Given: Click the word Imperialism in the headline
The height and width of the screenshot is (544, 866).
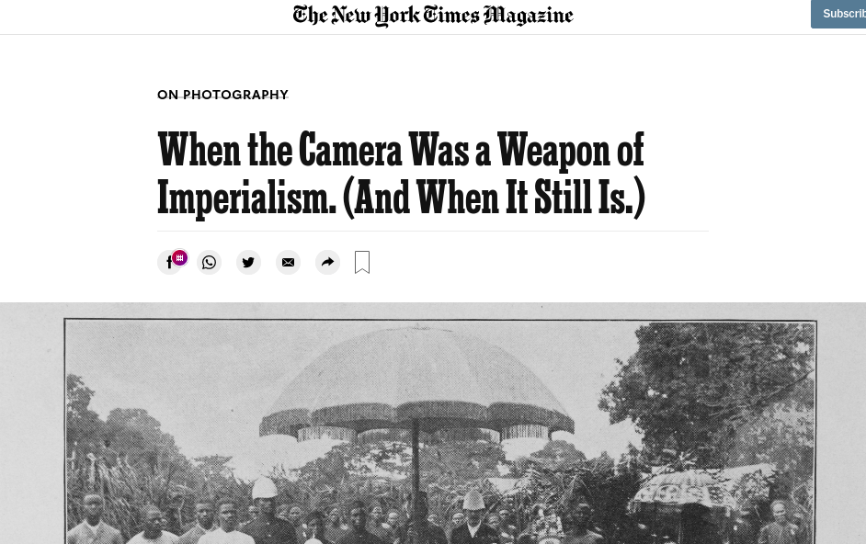Looking at the screenshot, I should 246,198.
